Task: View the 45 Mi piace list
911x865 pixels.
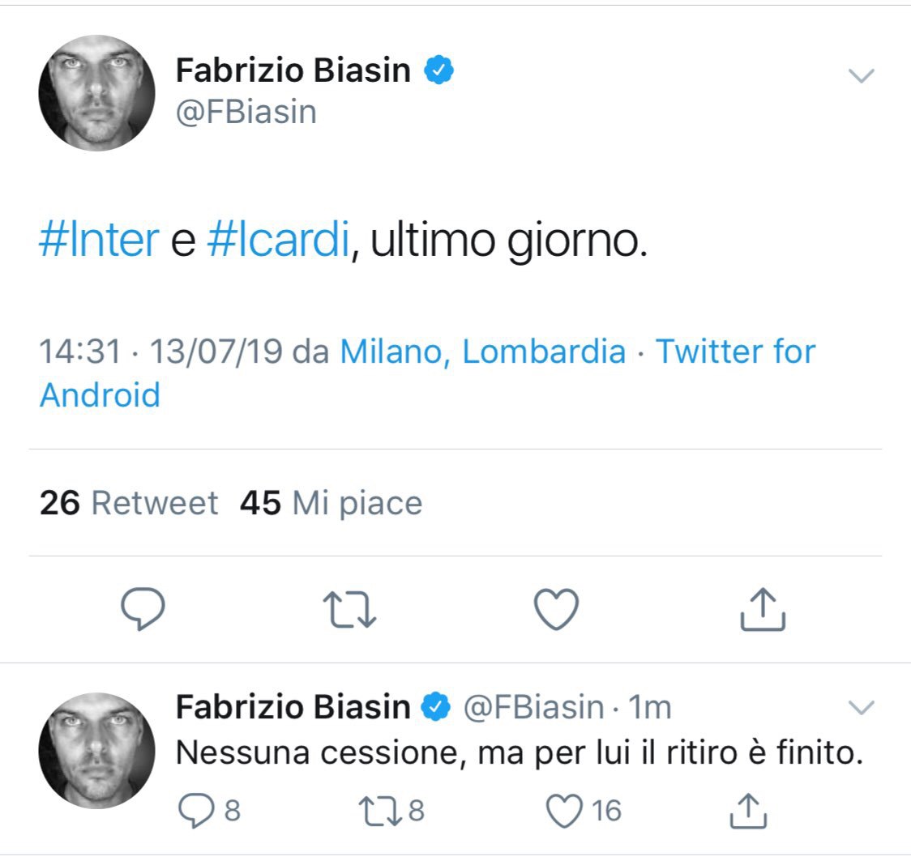Action: click(x=331, y=503)
